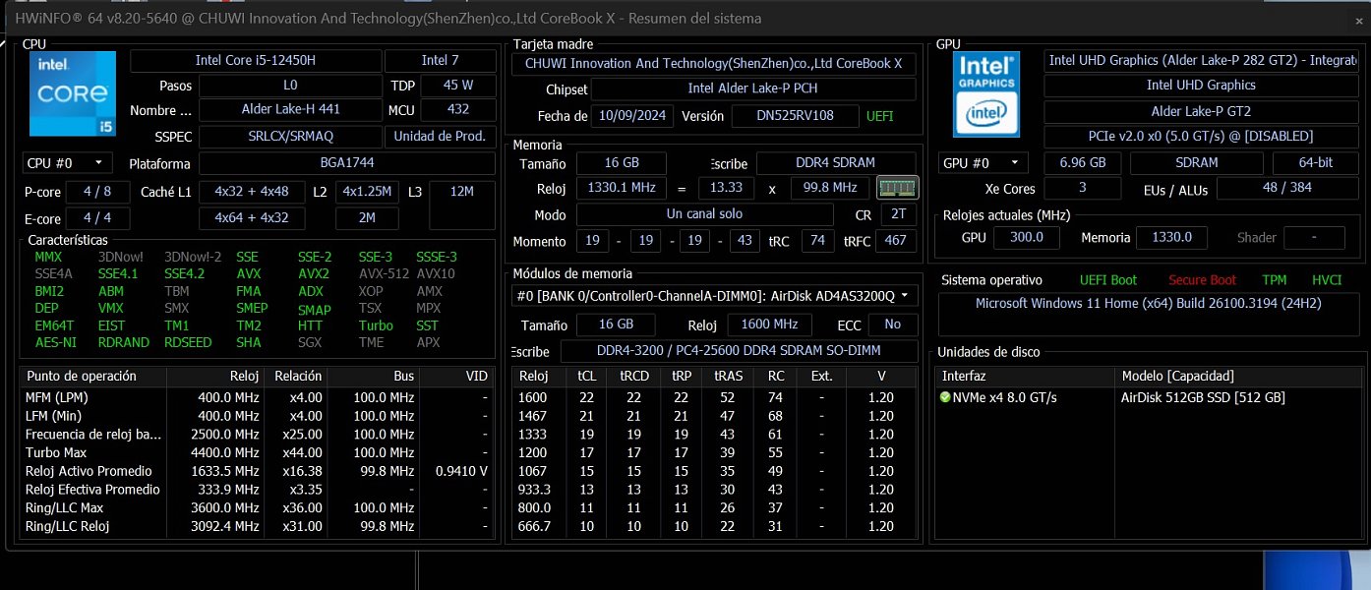Click the DDR4 SDRAM memory type field
Viewport: 1371px width, 590px height.
836,162
